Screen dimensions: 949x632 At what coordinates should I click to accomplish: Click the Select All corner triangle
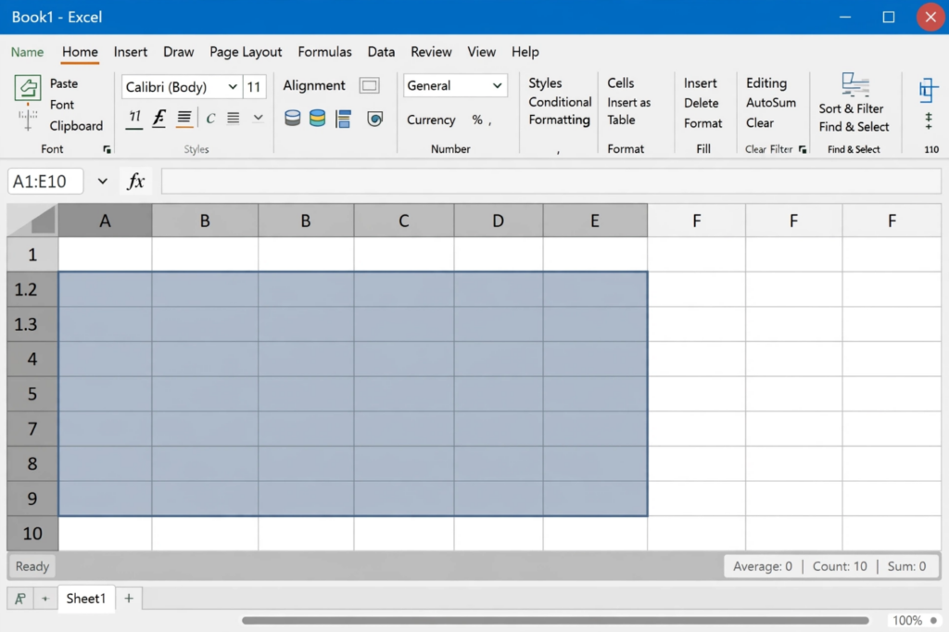pos(32,220)
